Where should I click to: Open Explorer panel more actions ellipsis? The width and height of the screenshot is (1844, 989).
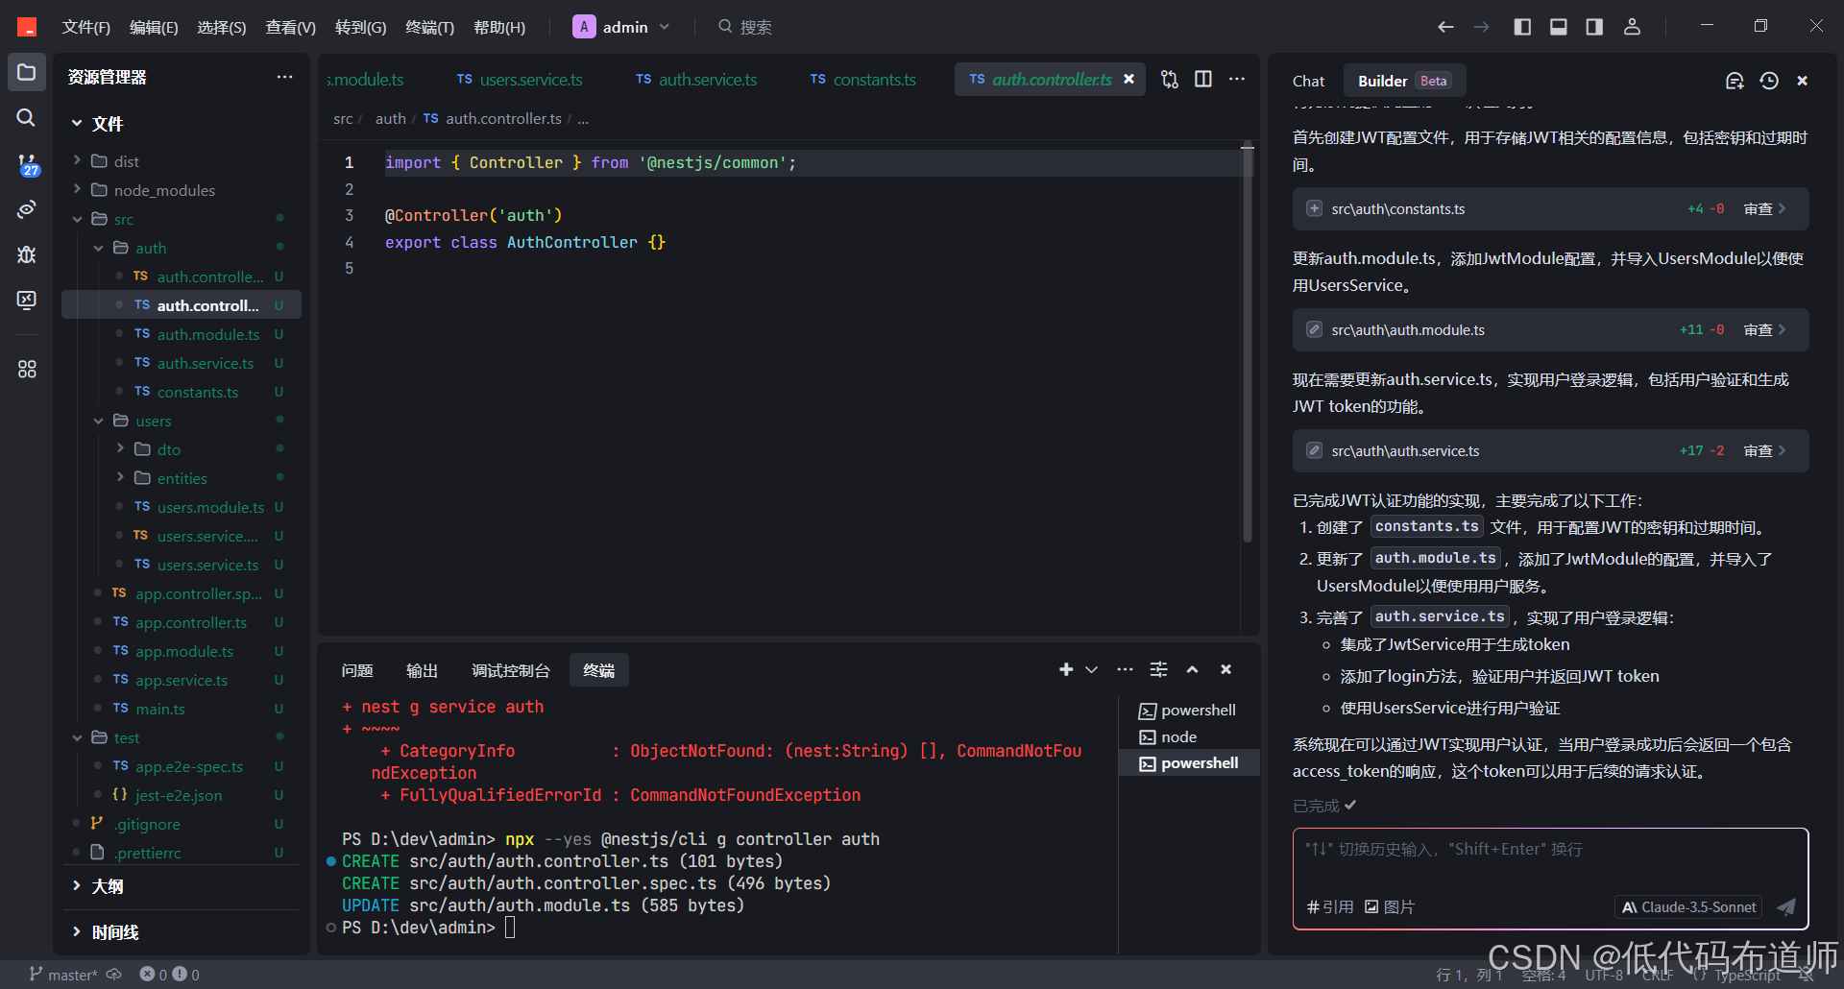point(284,77)
